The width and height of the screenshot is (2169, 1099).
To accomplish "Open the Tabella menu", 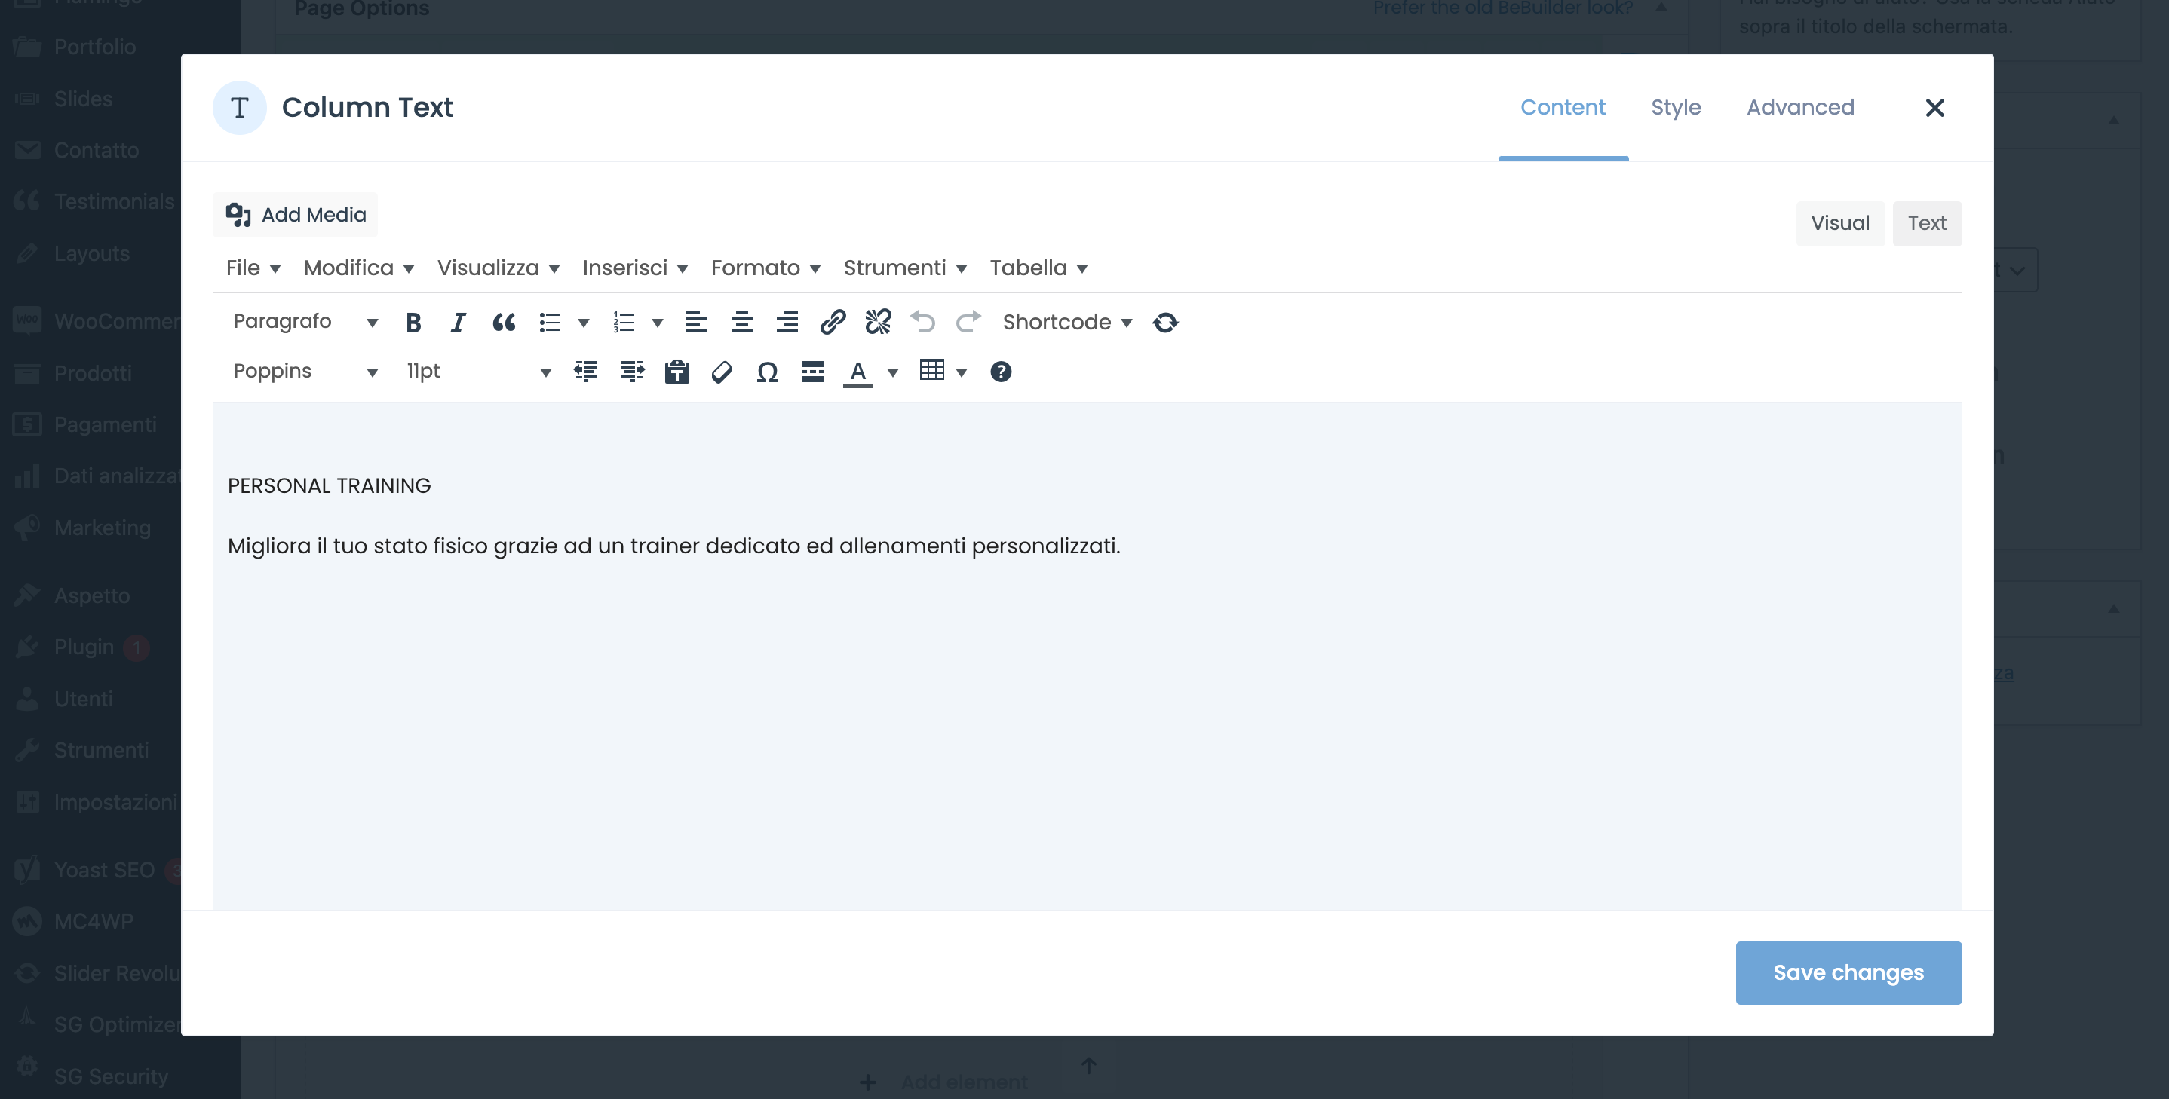I will [1038, 268].
